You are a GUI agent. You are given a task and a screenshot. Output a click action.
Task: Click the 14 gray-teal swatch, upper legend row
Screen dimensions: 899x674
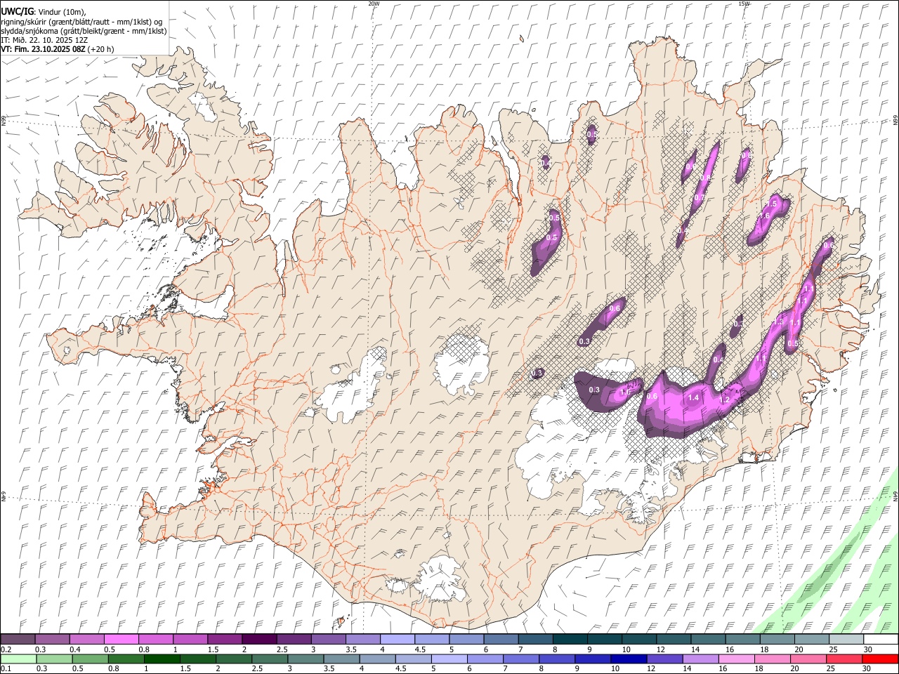(x=708, y=639)
